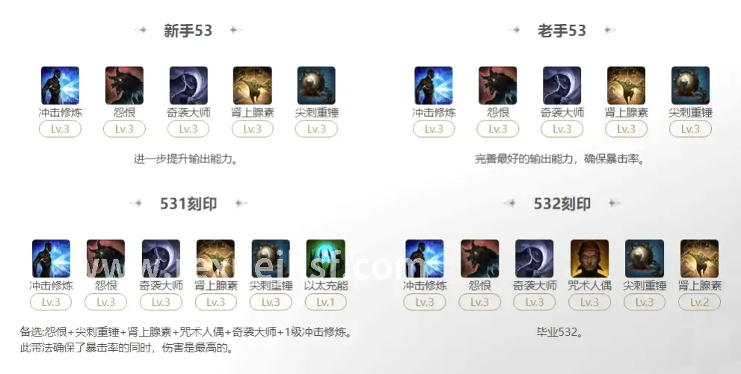Click the 备选 alternate build note text
The width and height of the screenshot is (741, 374).
[187, 332]
